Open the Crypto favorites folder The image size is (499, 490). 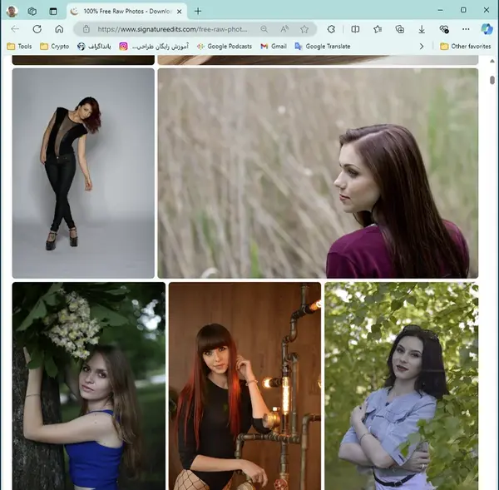(54, 47)
